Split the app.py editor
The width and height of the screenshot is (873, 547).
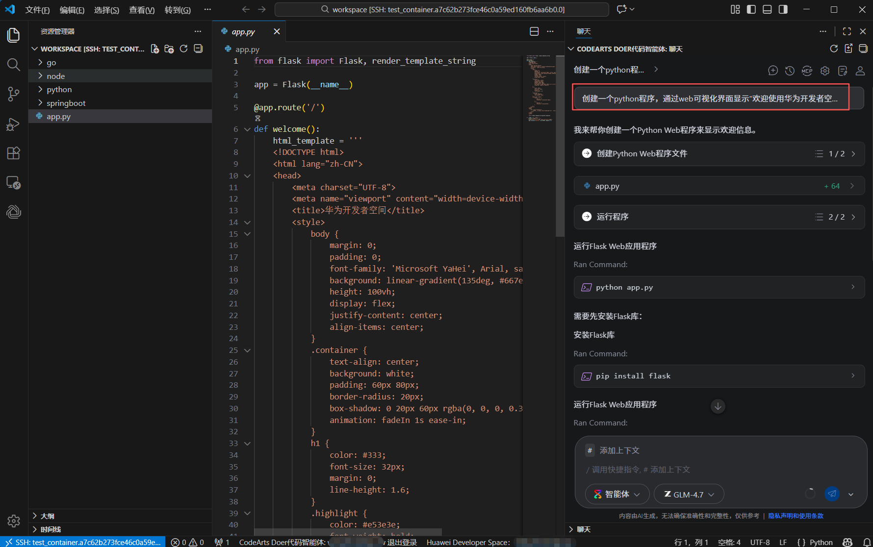point(535,31)
